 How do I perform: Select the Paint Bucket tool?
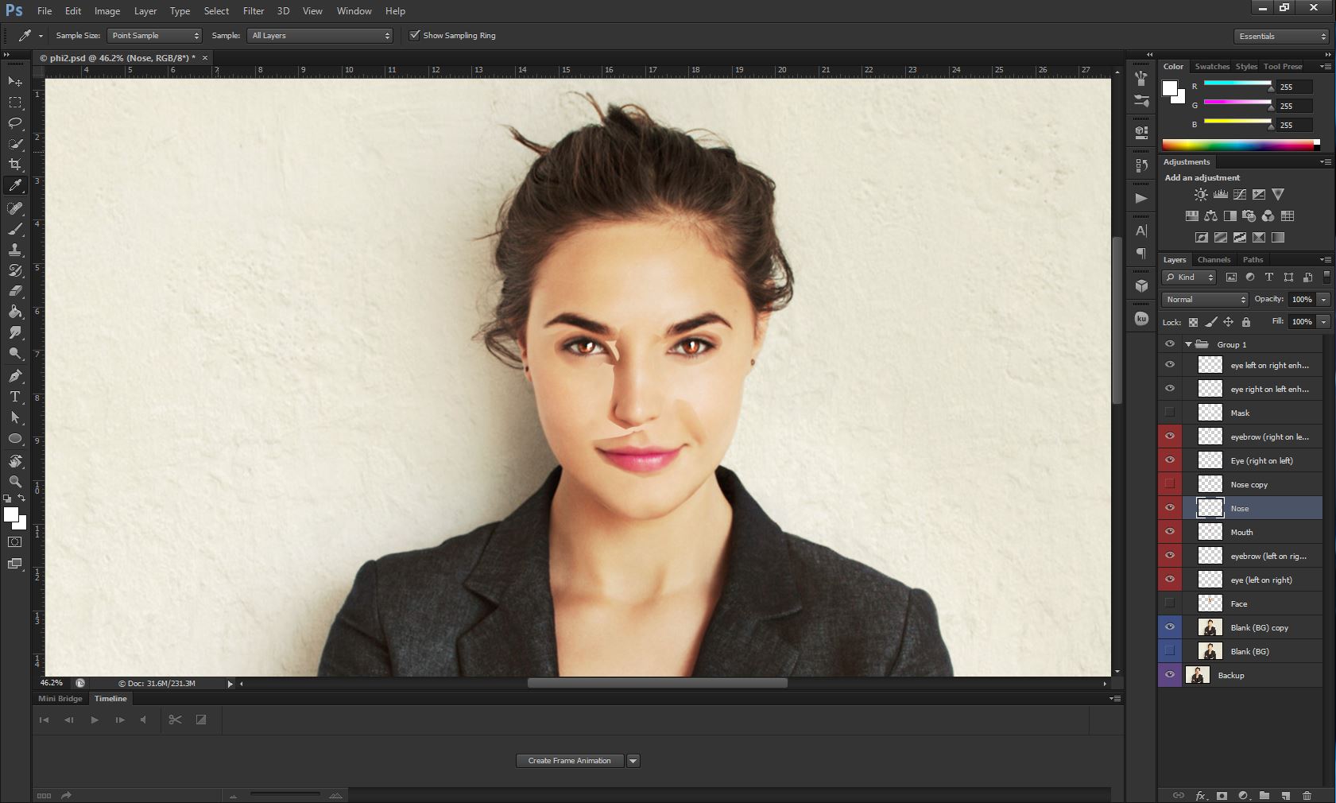15,312
